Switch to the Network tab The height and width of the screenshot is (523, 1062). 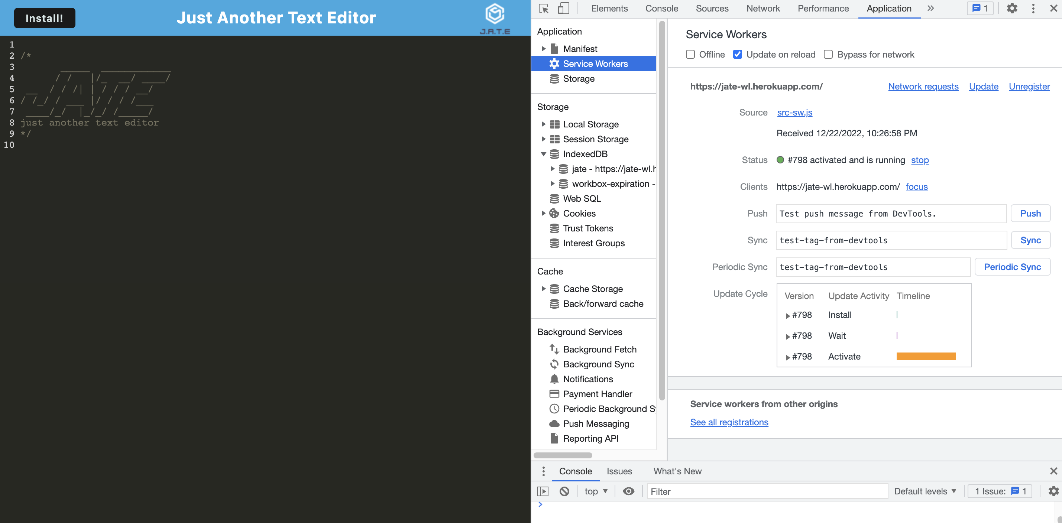click(x=763, y=8)
